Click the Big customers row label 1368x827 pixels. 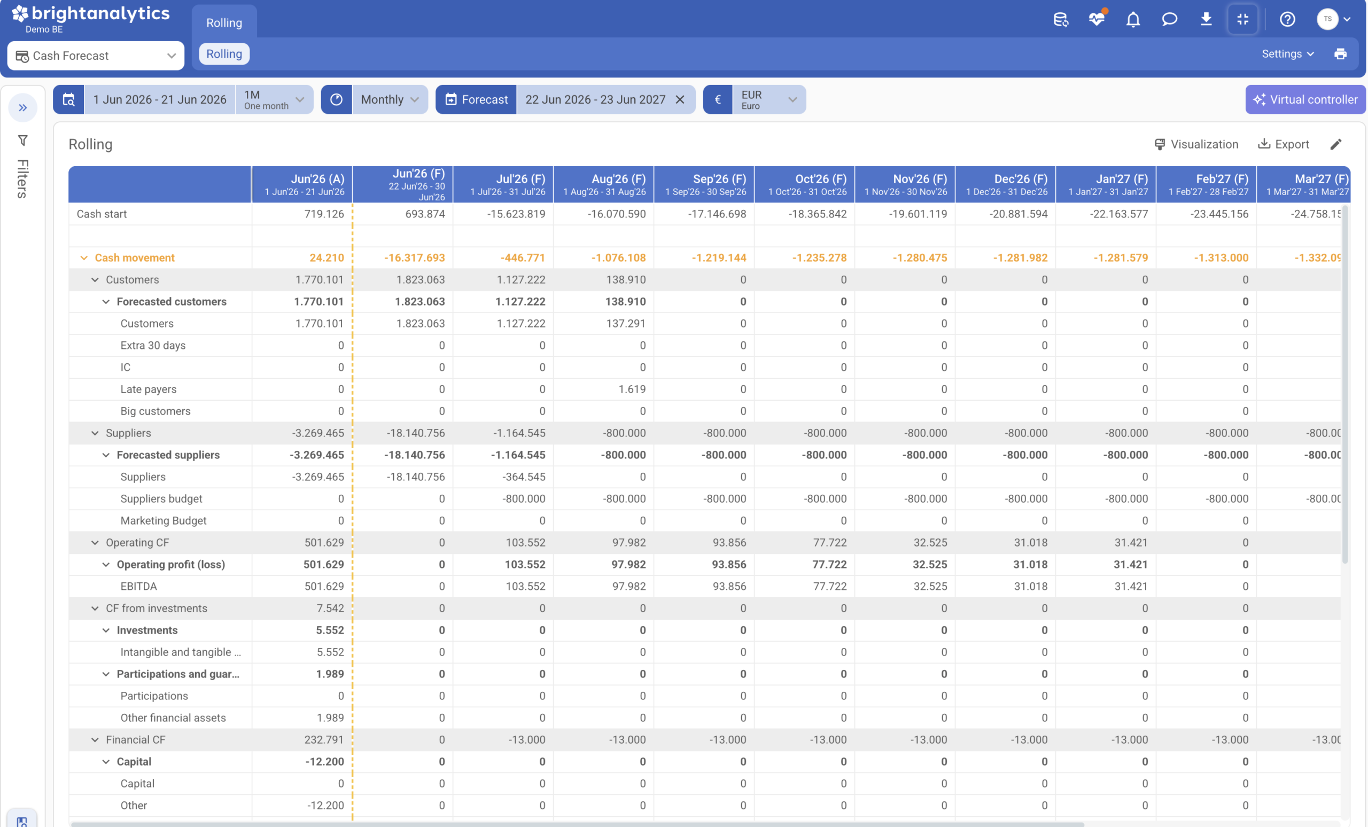(x=156, y=411)
